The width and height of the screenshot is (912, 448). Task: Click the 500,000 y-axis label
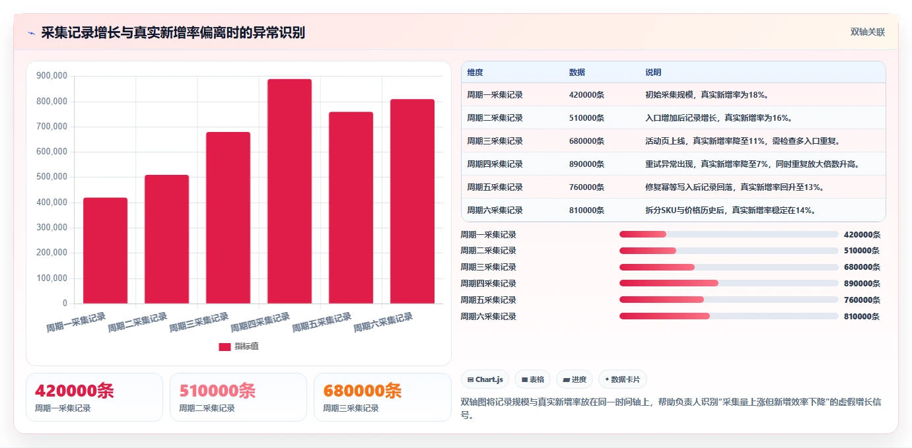pos(52,177)
